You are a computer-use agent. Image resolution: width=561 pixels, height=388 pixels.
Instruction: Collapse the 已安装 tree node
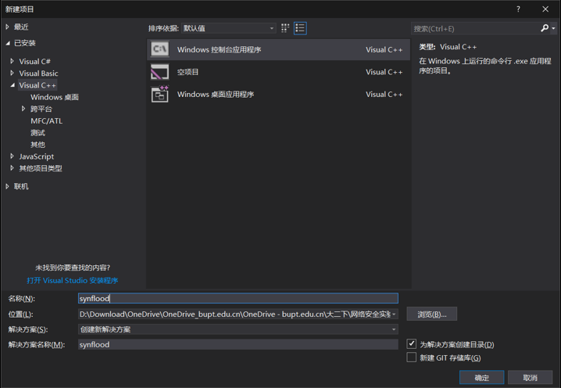pyautogui.click(x=8, y=43)
